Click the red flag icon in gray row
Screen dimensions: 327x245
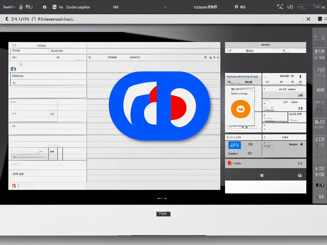(230, 163)
